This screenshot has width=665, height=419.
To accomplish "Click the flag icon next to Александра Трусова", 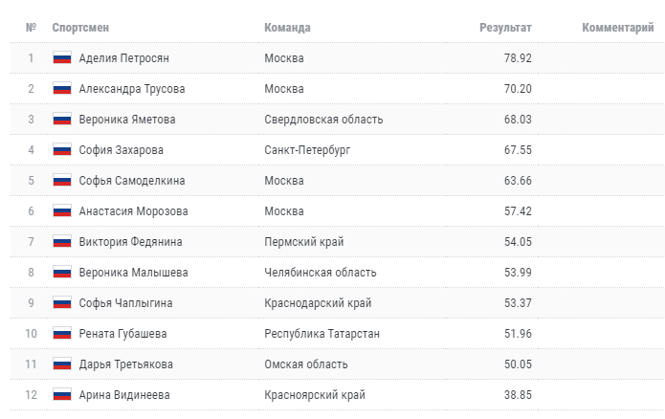I will coord(62,89).
